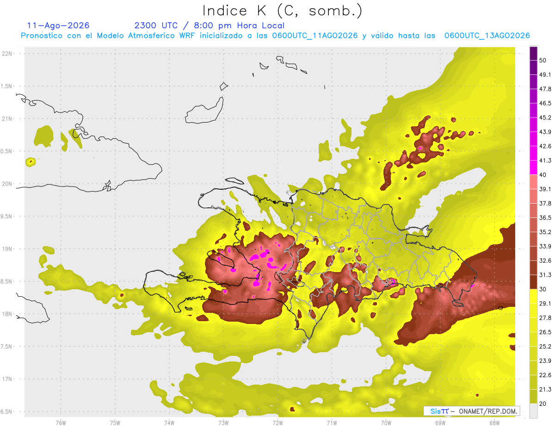The width and height of the screenshot is (555, 429).
Task: Click the '76W' longitude axis label
Action: coord(61,423)
